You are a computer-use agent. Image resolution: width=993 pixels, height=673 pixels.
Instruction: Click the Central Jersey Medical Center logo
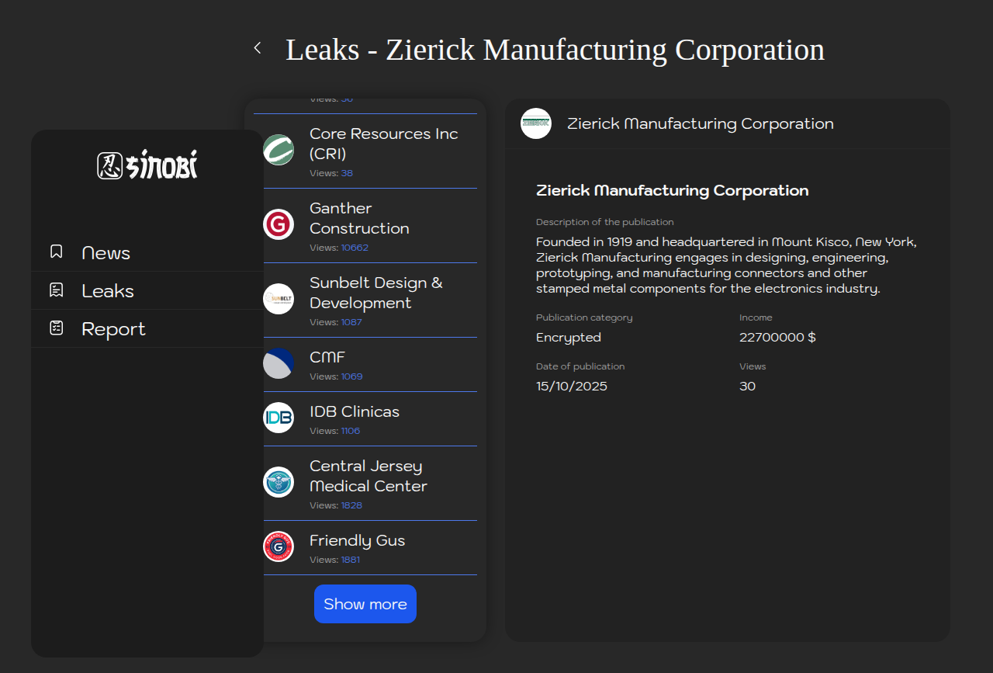[x=279, y=482]
